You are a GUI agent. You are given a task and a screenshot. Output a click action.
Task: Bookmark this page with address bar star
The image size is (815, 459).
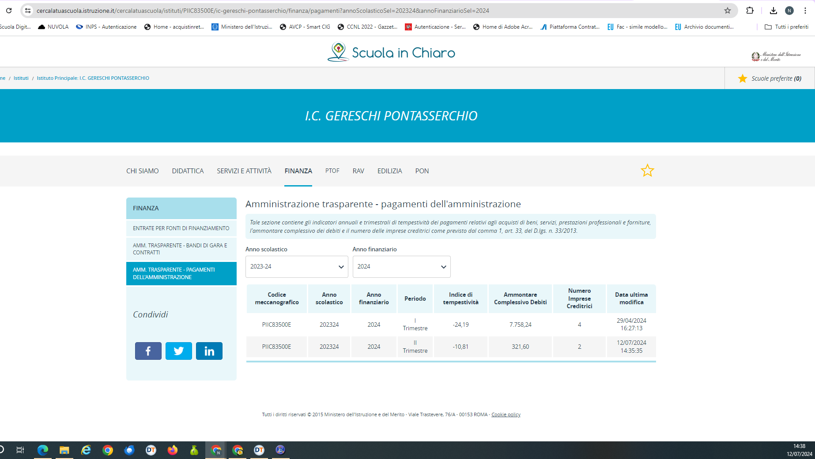pos(728,11)
